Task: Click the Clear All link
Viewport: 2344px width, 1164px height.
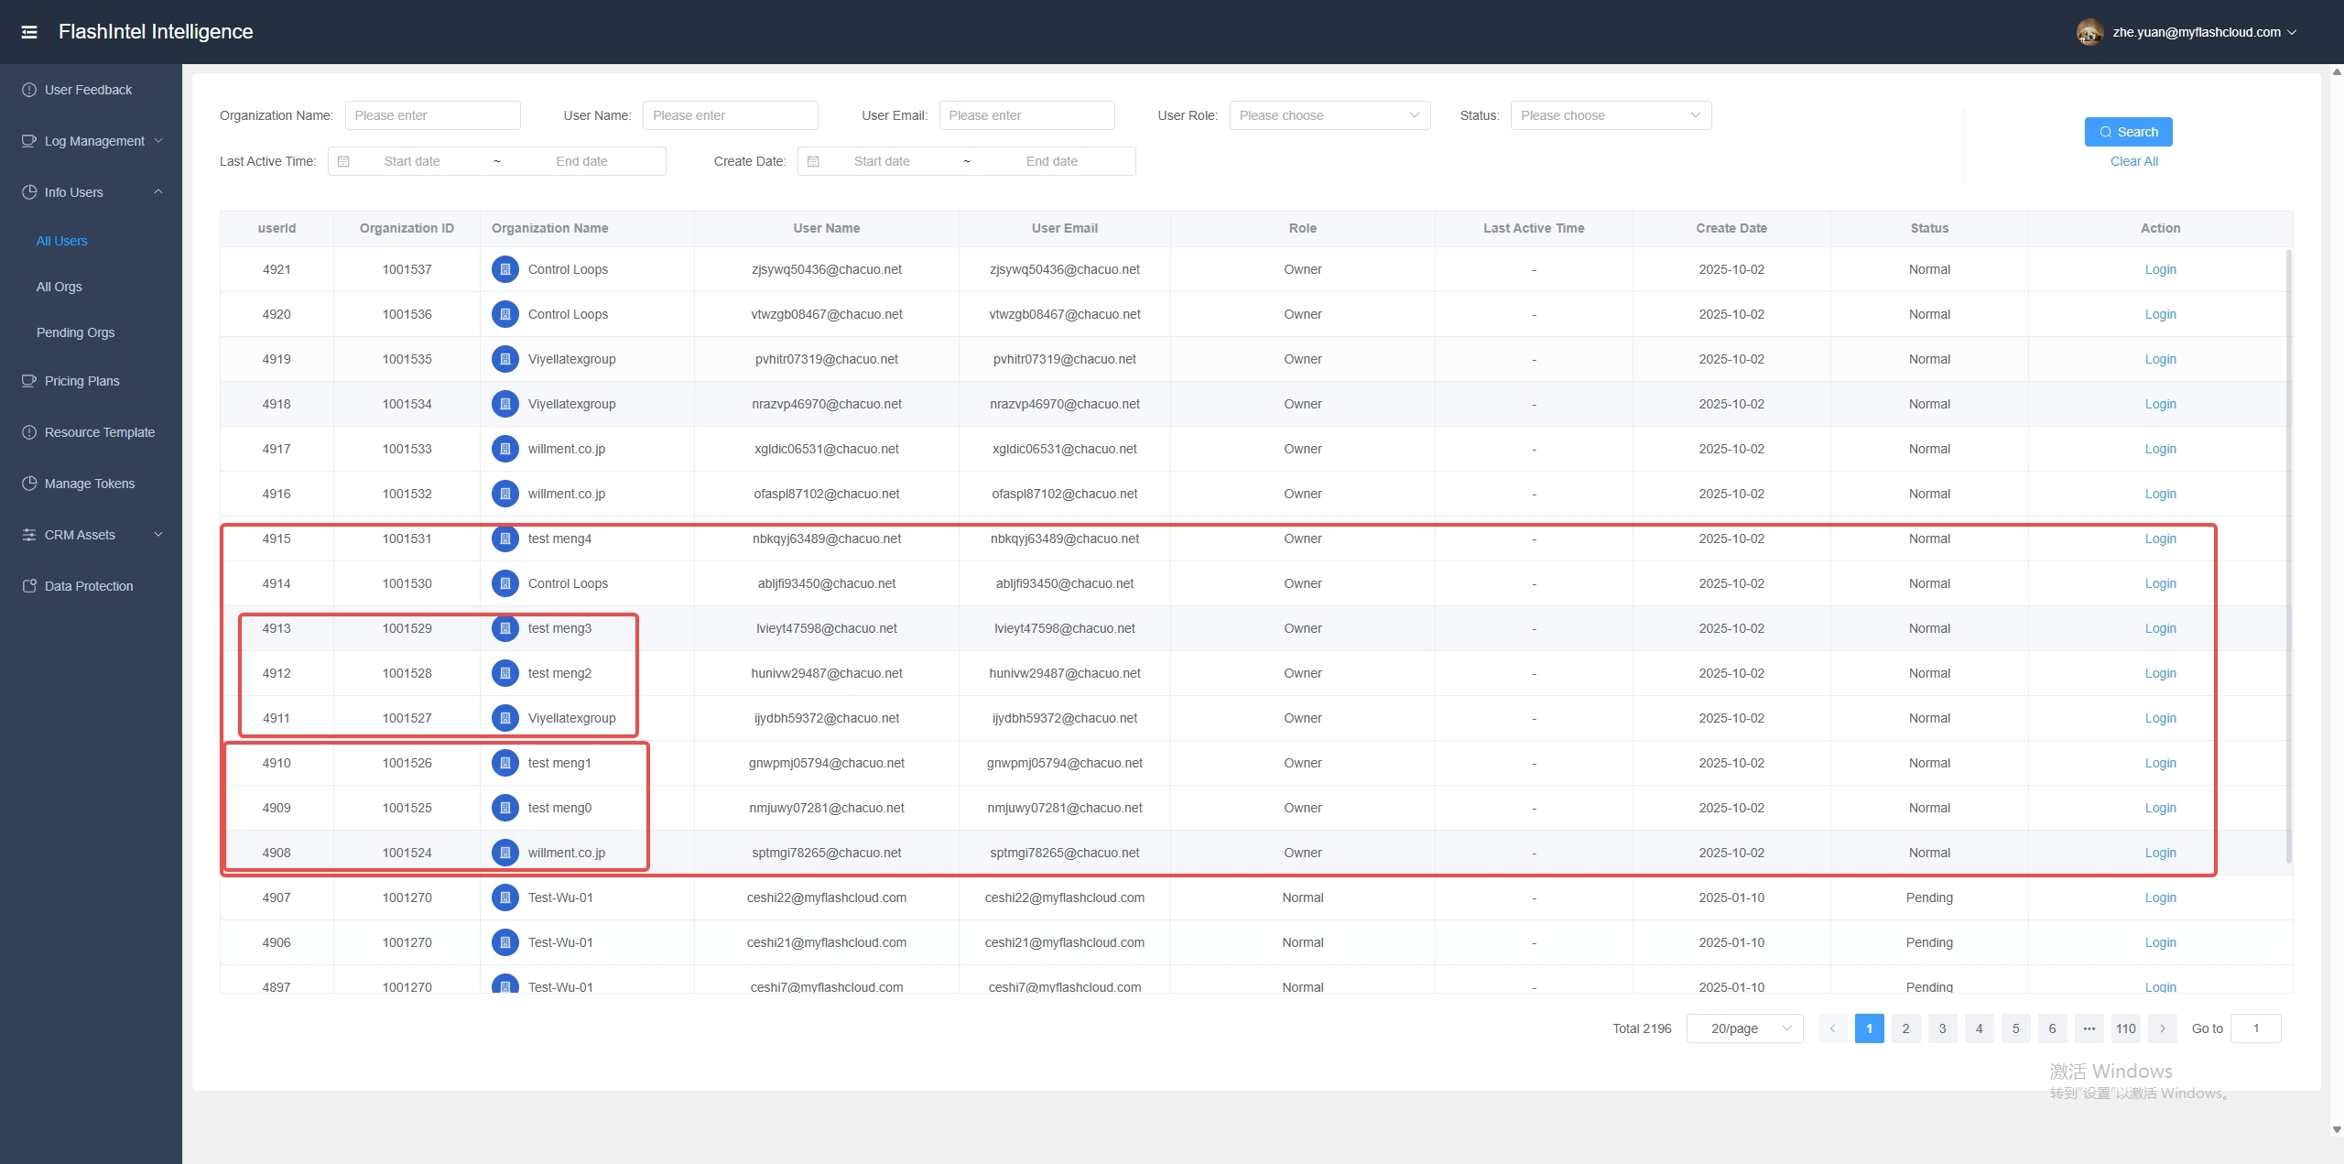Action: (2133, 161)
